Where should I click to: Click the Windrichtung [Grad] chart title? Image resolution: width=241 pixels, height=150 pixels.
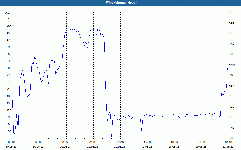click(121, 3)
